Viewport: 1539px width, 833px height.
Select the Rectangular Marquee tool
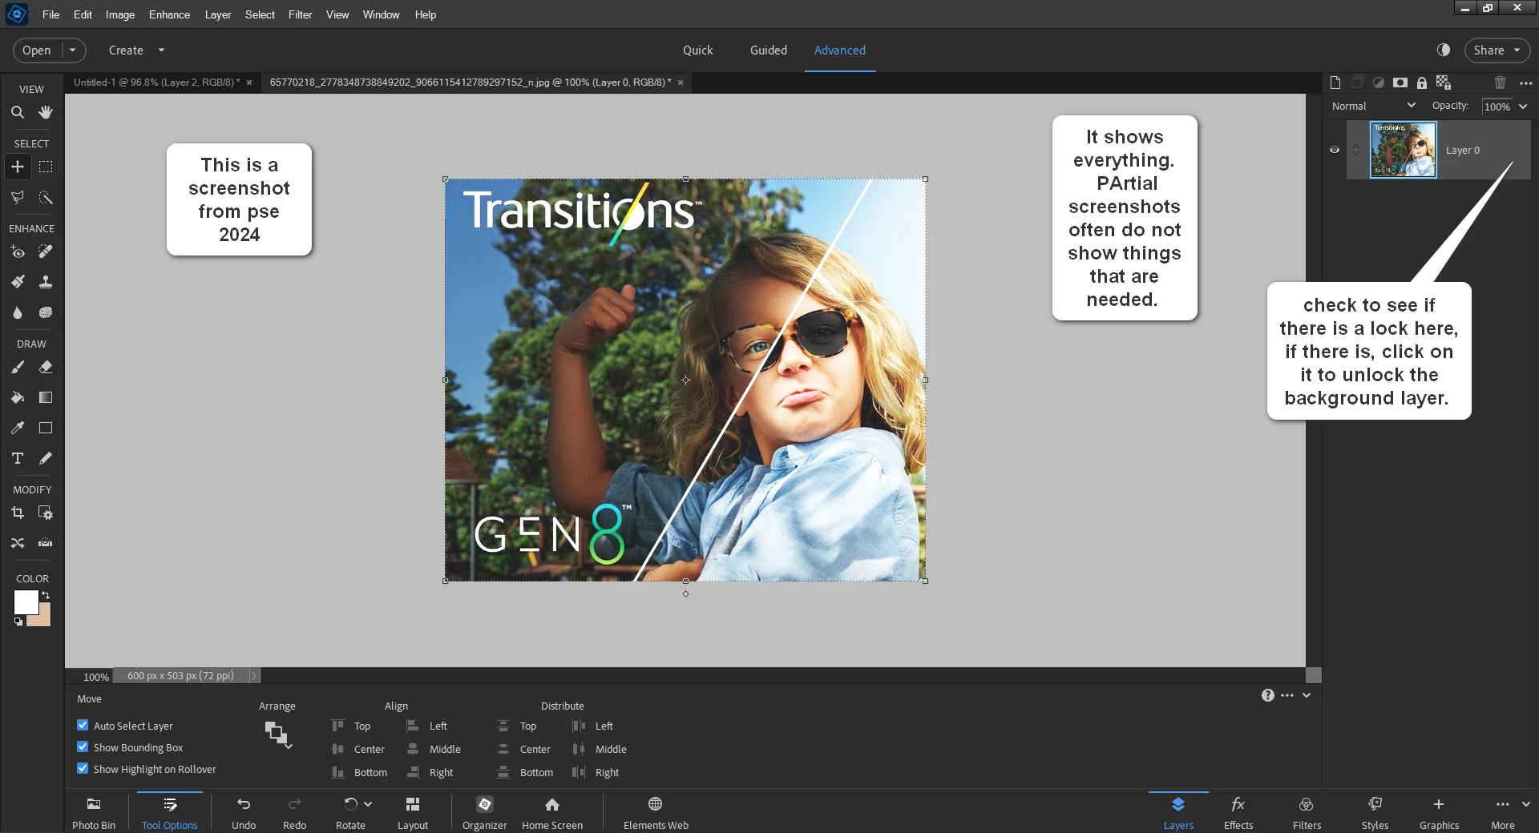pos(46,167)
